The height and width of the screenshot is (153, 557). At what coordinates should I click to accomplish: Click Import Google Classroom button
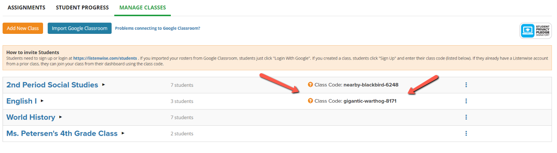coord(80,28)
